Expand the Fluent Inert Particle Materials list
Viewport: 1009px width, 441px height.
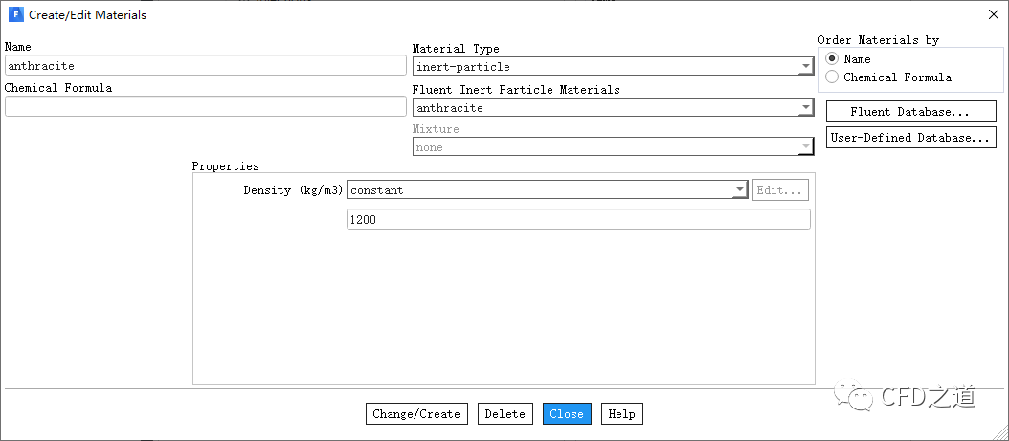pos(613,108)
